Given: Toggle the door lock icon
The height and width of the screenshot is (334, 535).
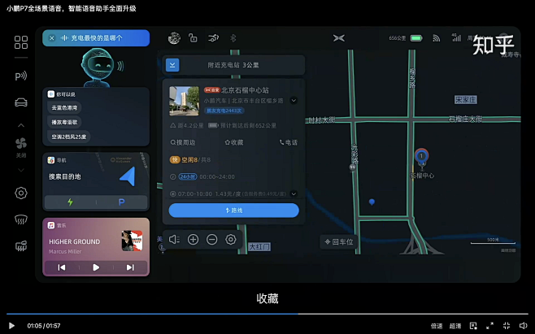Looking at the screenshot, I should pyautogui.click(x=194, y=38).
